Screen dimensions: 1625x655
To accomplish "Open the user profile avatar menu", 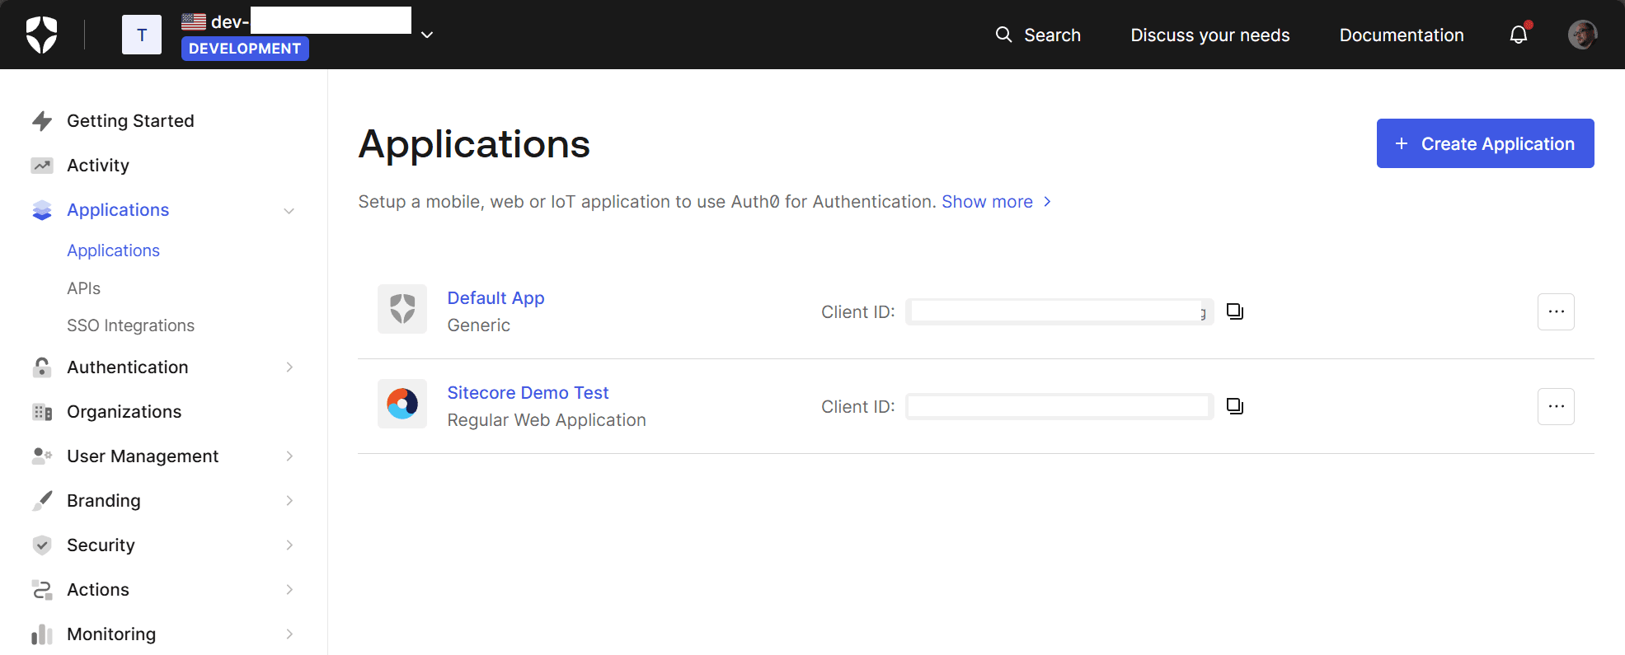I will click(x=1581, y=35).
